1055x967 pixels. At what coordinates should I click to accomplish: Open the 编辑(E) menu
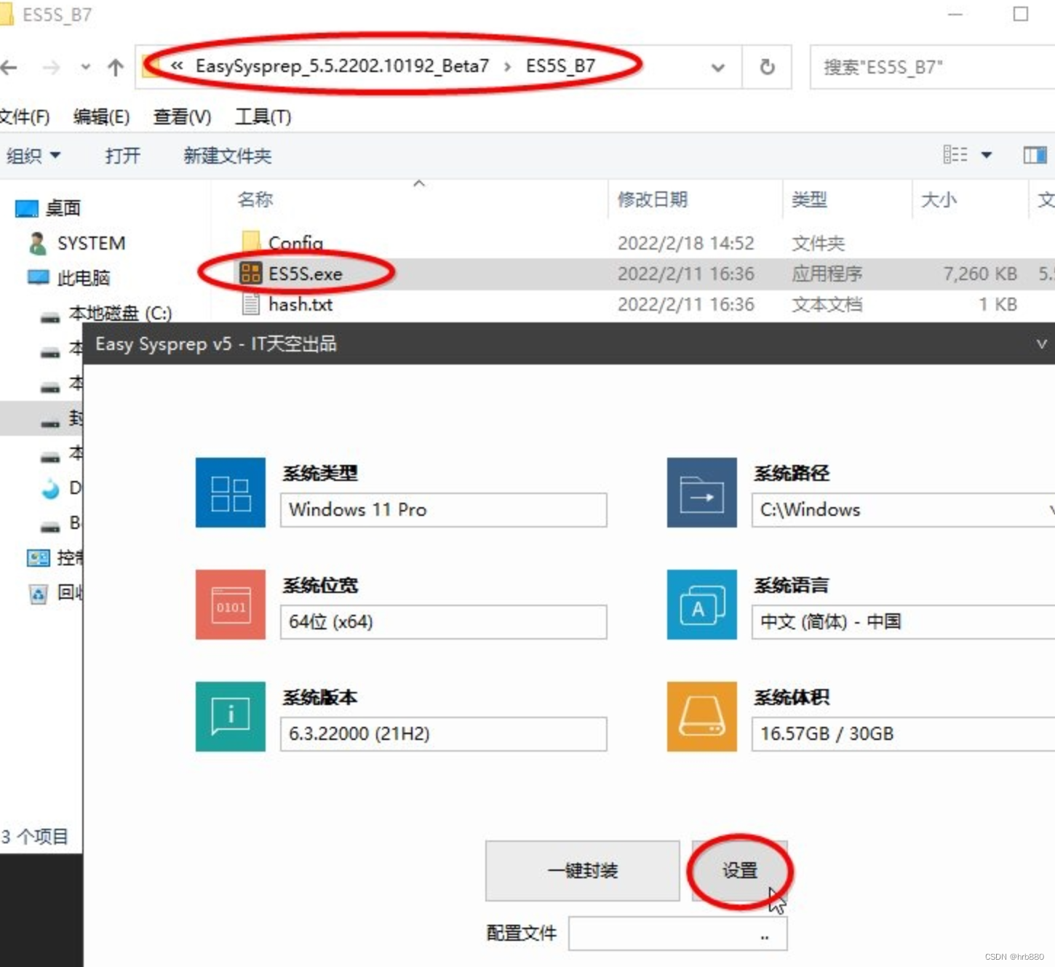(x=101, y=116)
